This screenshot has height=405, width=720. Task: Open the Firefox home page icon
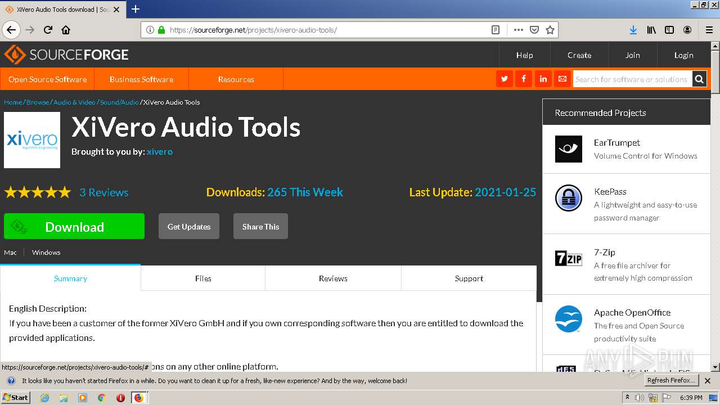pos(66,30)
